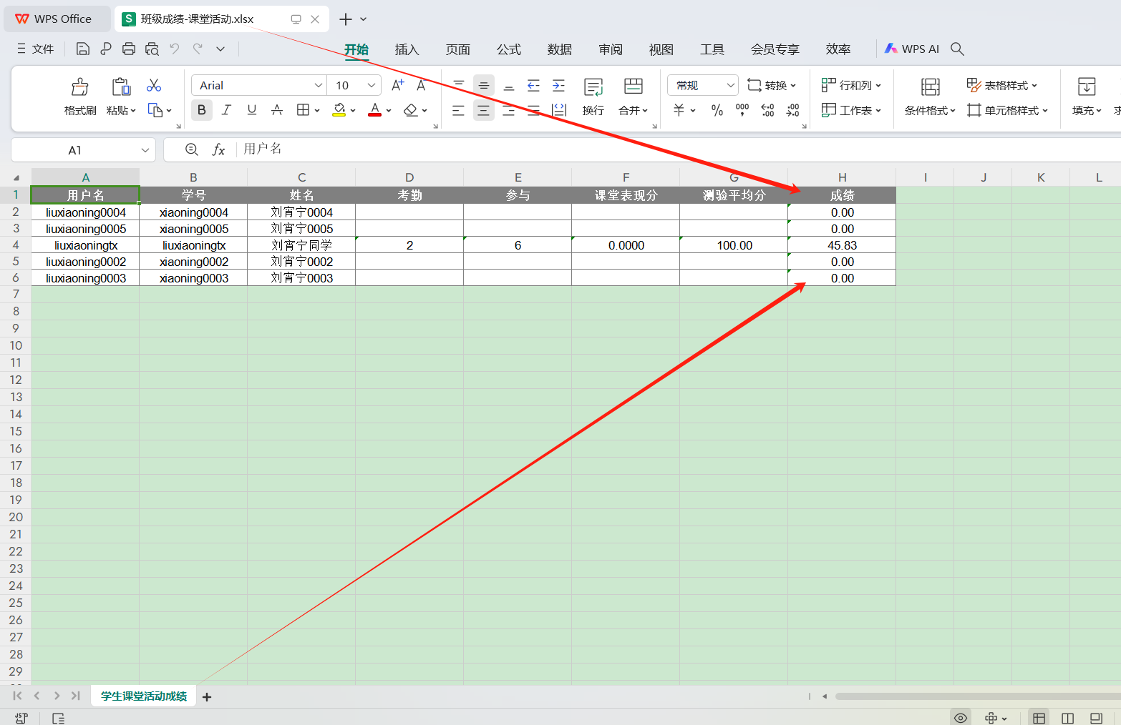Click the yellow fill color swatch
This screenshot has width=1121, height=725.
click(339, 110)
